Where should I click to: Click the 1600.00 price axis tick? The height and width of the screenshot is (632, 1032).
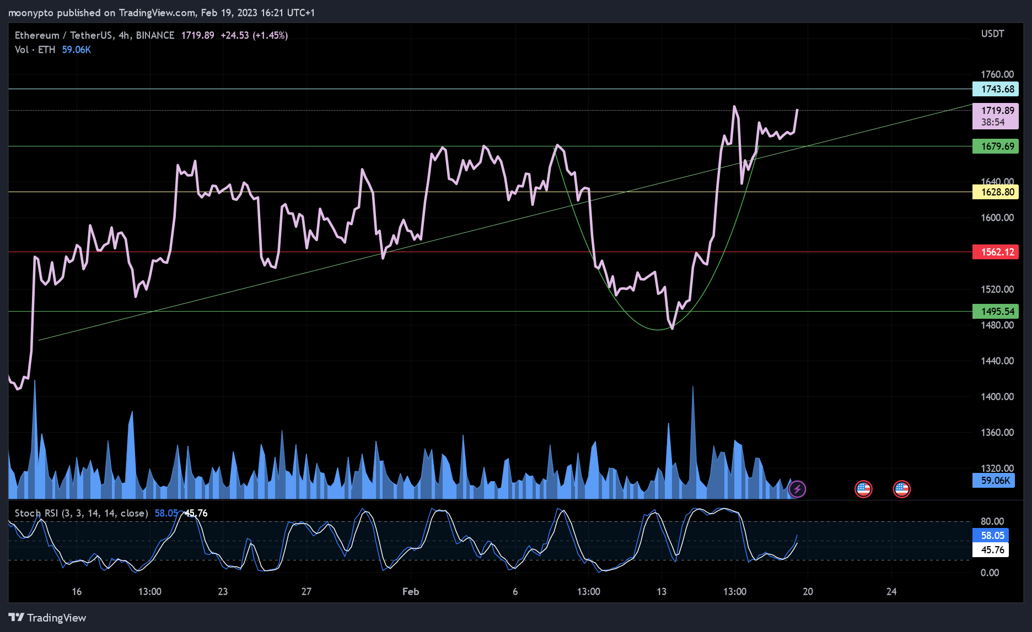(x=997, y=217)
